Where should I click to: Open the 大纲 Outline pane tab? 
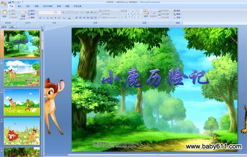[12, 27]
